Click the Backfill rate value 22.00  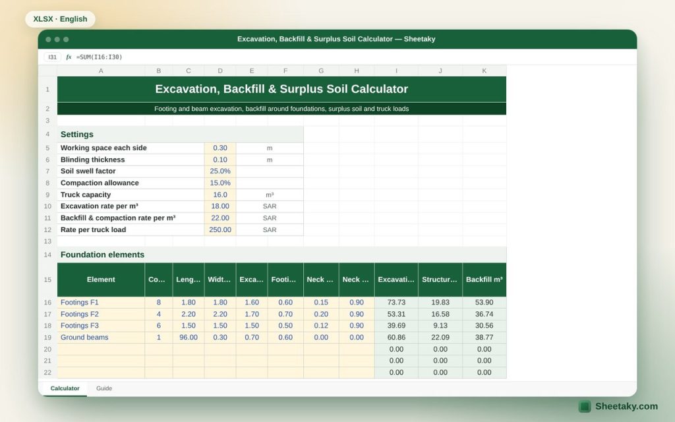click(x=220, y=218)
